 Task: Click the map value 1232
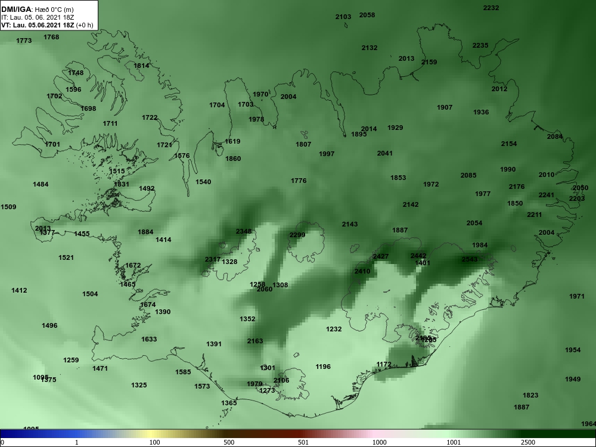pyautogui.click(x=334, y=329)
